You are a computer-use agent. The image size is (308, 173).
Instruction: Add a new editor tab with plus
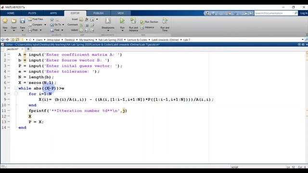[28, 49]
